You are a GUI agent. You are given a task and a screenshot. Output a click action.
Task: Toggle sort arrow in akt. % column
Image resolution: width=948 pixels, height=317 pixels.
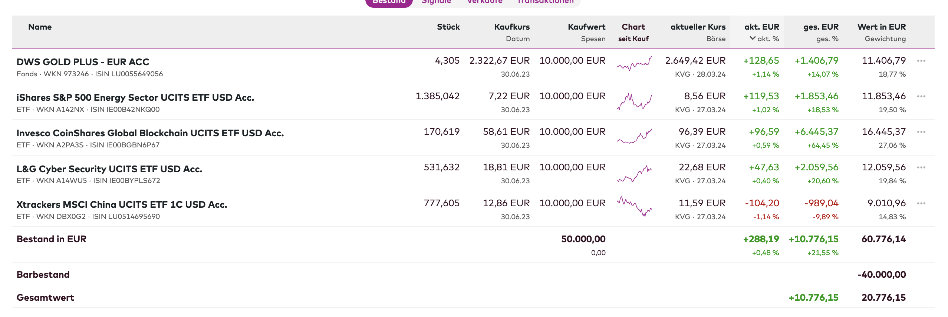click(x=753, y=38)
